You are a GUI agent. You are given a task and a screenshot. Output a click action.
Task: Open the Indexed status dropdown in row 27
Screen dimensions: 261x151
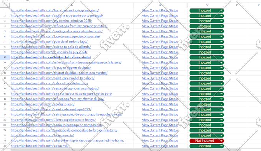tap(206, 146)
